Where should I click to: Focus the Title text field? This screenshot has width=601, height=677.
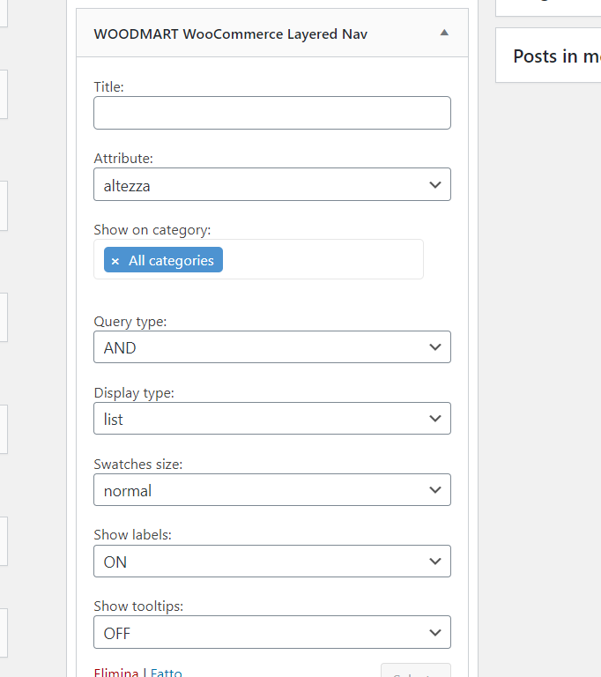271,113
